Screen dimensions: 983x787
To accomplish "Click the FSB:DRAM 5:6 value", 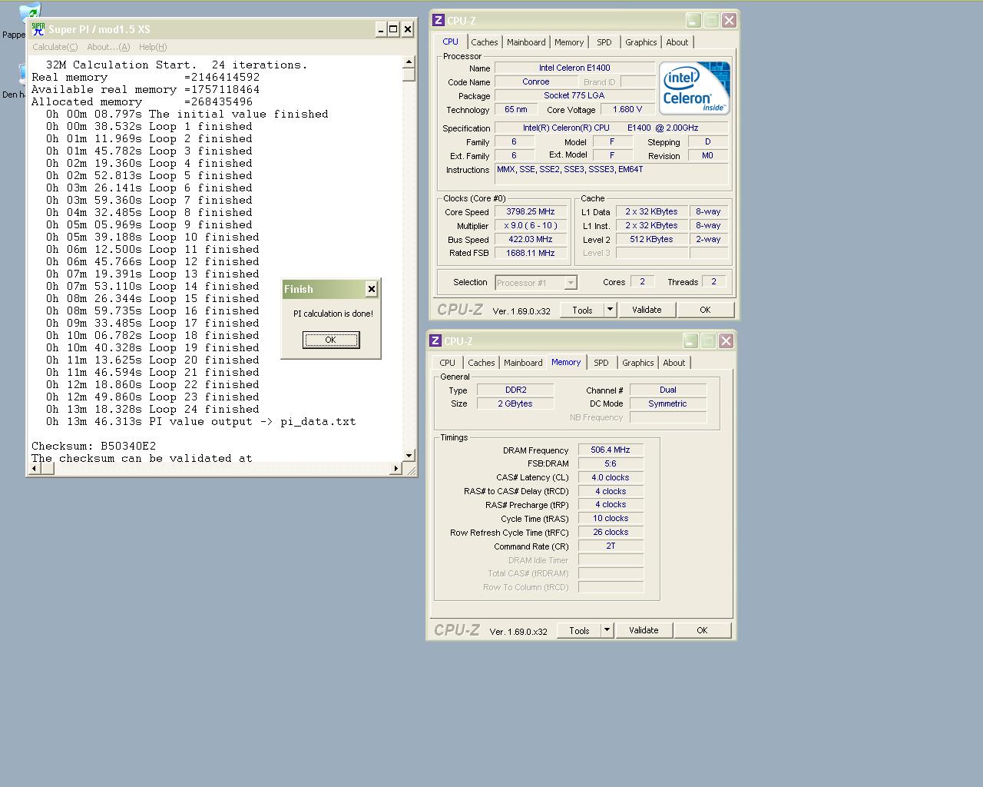I will pyautogui.click(x=611, y=464).
